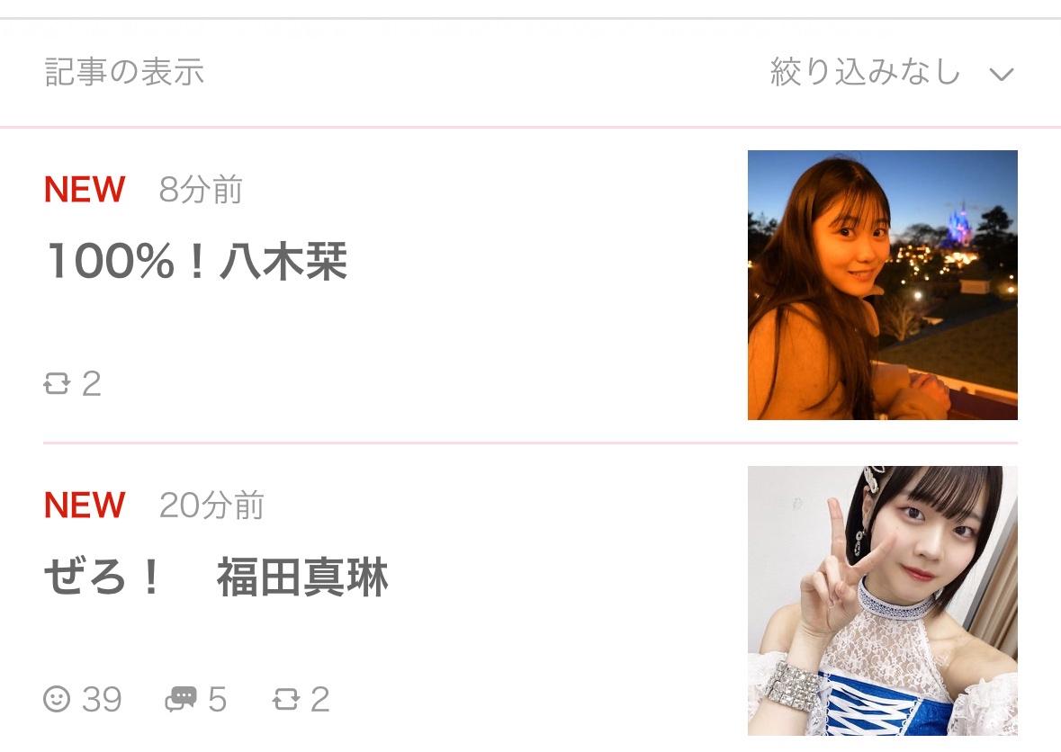Click the reblog count 2 on the second post
Screen dimensions: 1061x752
pyautogui.click(x=320, y=699)
